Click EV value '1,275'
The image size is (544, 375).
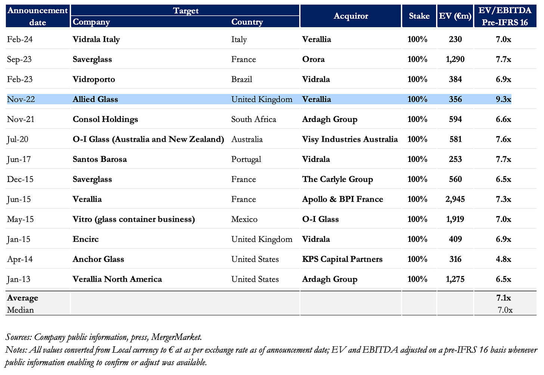tap(455, 279)
